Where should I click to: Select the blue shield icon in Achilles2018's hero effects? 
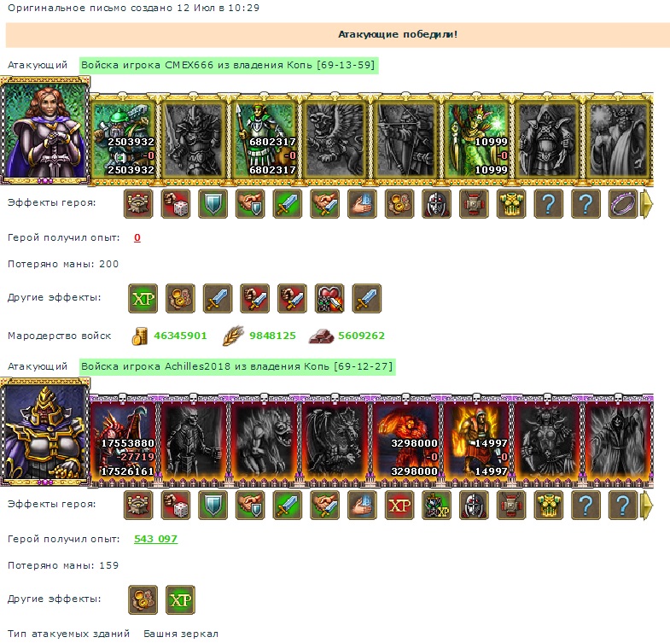pos(213,505)
